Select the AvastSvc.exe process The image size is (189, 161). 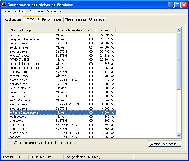click(63, 56)
